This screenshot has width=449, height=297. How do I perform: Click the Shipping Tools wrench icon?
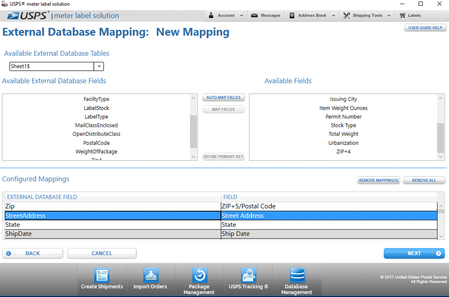(347, 15)
